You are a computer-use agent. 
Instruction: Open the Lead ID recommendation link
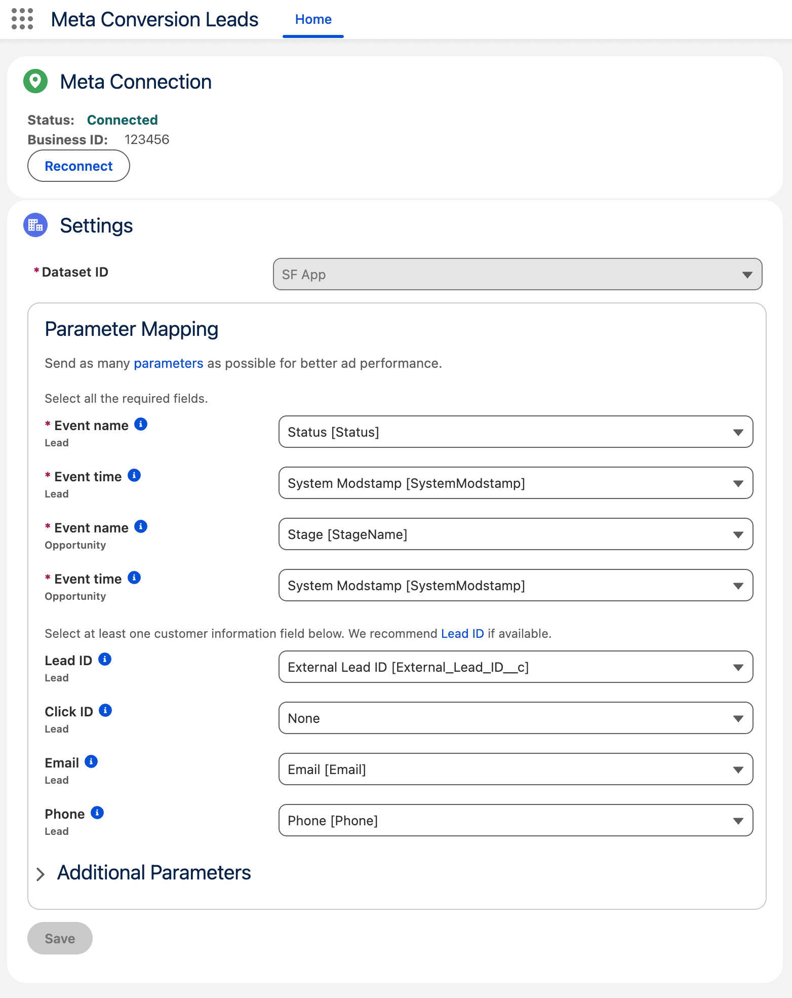pyautogui.click(x=462, y=634)
